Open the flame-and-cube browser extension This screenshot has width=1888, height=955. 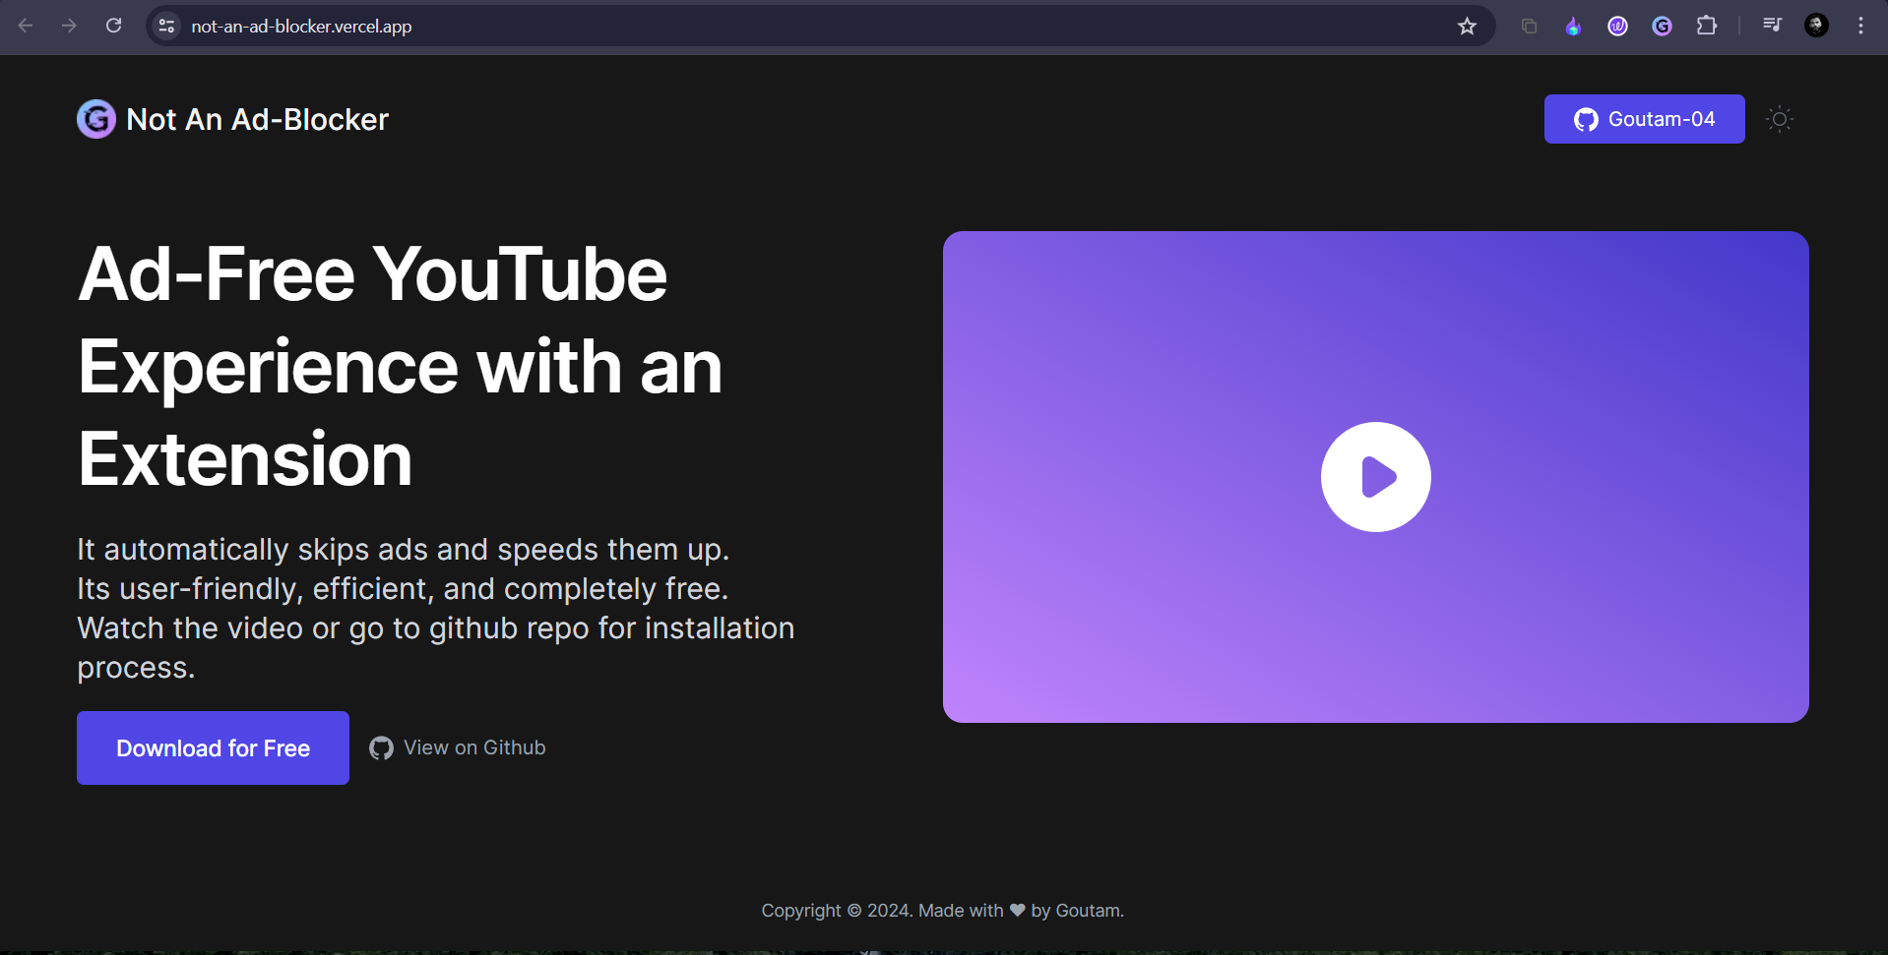coord(1573,26)
